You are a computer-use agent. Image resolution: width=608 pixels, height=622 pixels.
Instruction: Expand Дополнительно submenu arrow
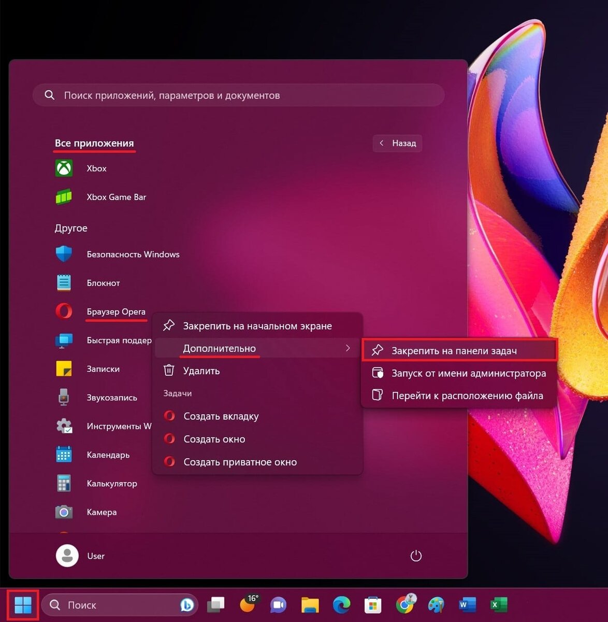(x=348, y=348)
